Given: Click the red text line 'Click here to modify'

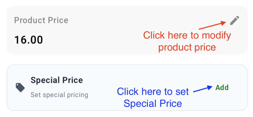Looking at the screenshot, I should [187, 36].
